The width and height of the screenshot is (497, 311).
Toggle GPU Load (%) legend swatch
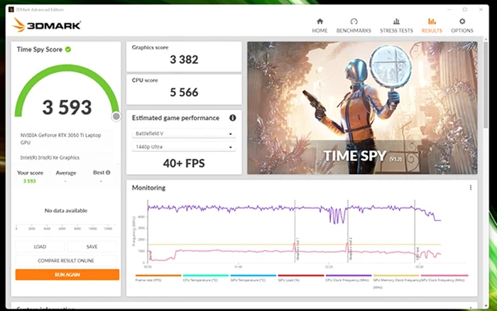(301, 275)
